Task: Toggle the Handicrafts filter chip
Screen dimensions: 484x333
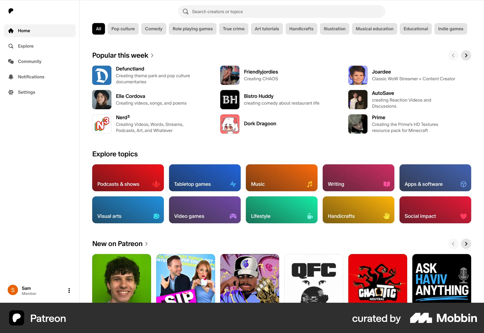Action: point(301,29)
